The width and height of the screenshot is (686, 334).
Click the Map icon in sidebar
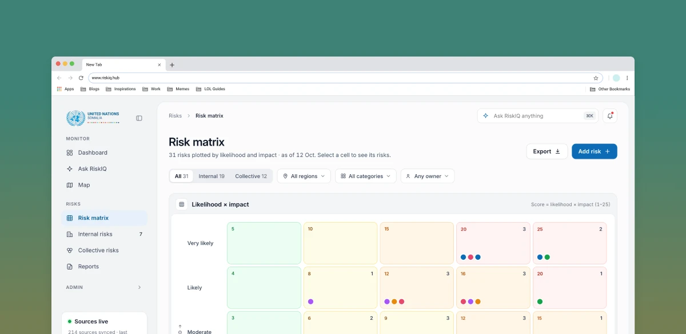click(x=70, y=185)
